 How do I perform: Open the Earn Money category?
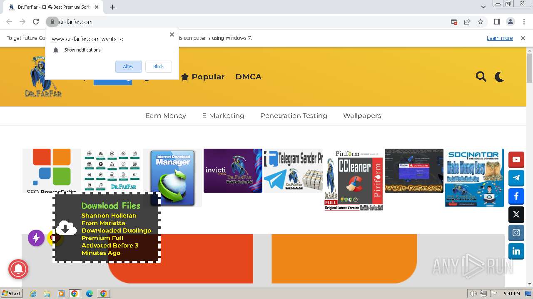pyautogui.click(x=166, y=115)
